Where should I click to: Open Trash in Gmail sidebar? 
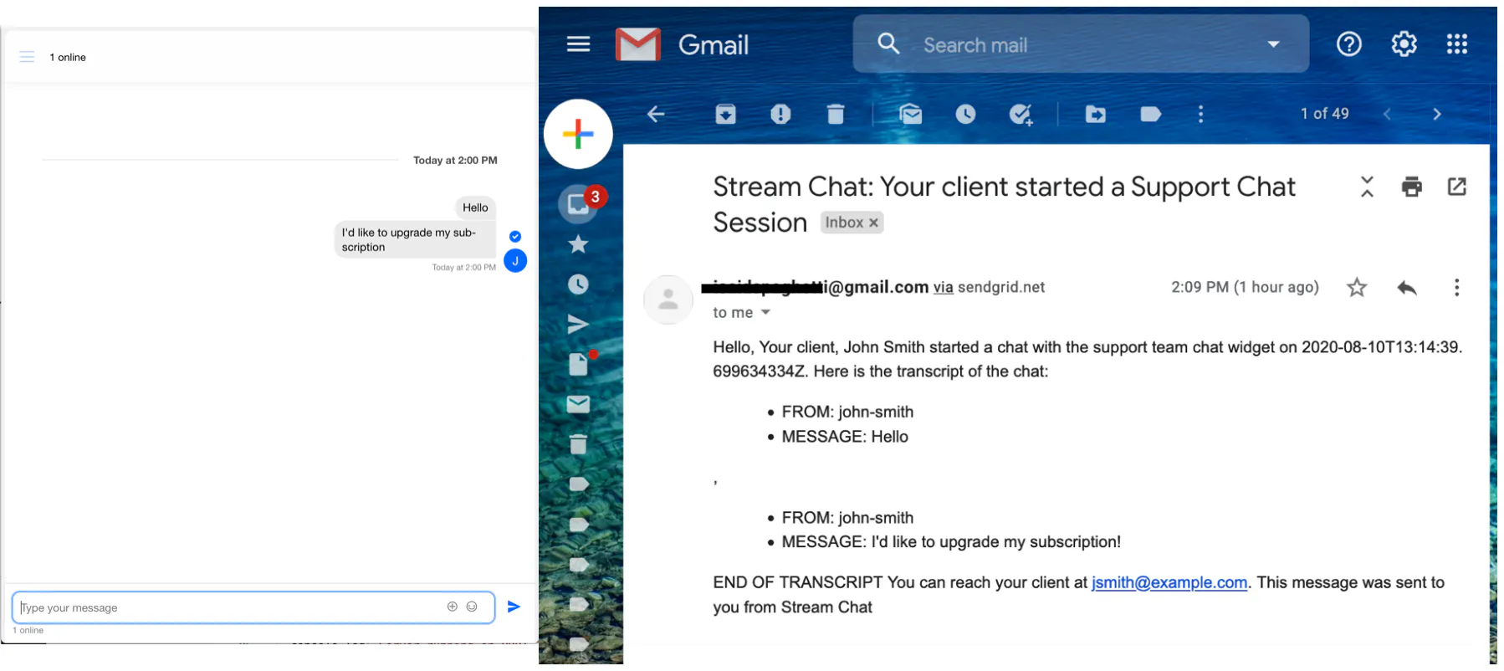pos(578,443)
